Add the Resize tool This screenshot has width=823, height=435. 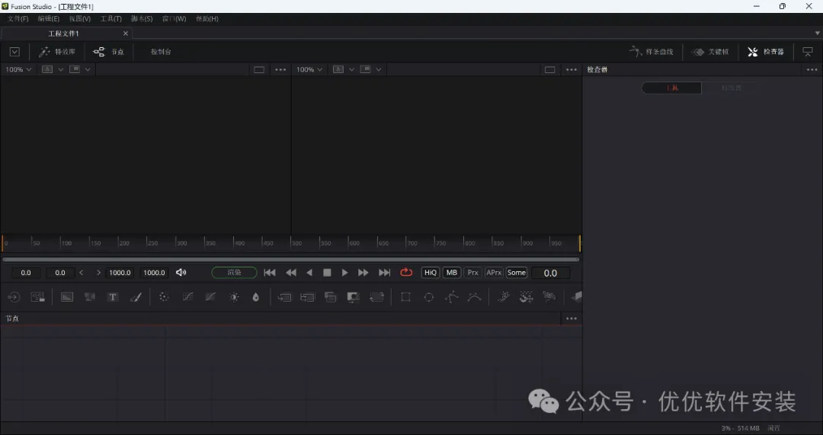(354, 297)
